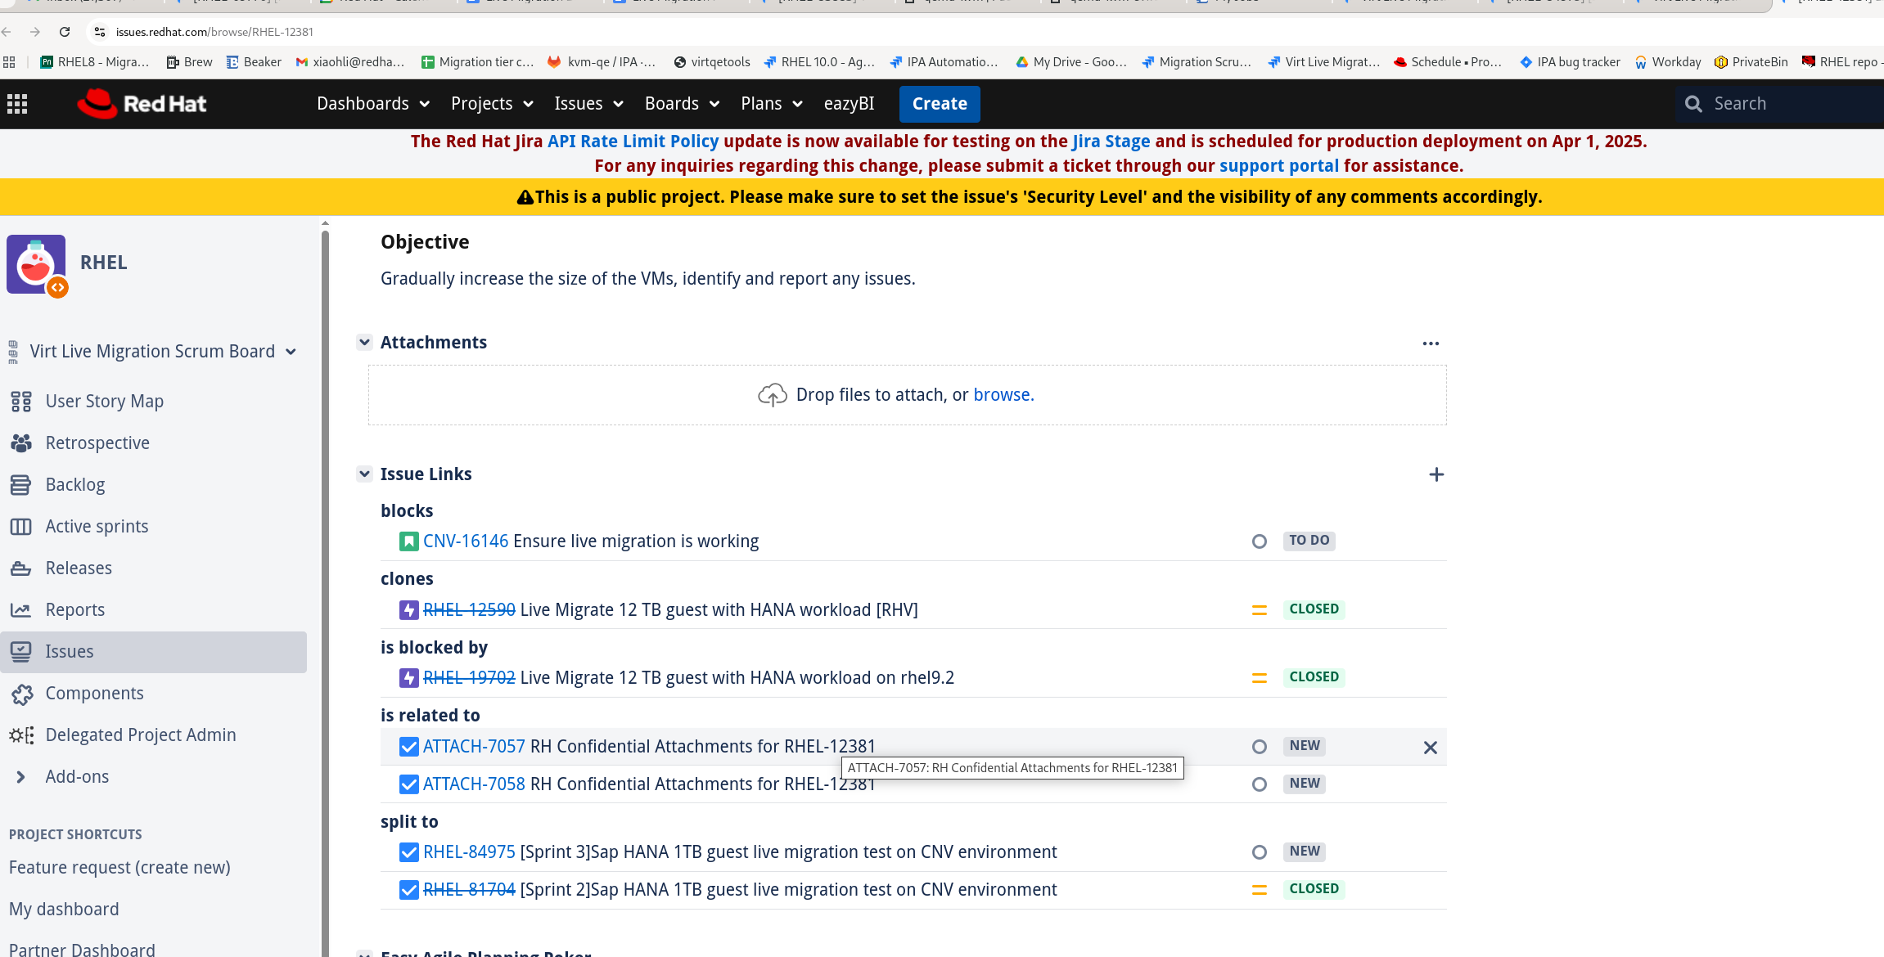Click the task checkbox icon beside RHEL-84975
This screenshot has width=1884, height=957.
(x=408, y=852)
